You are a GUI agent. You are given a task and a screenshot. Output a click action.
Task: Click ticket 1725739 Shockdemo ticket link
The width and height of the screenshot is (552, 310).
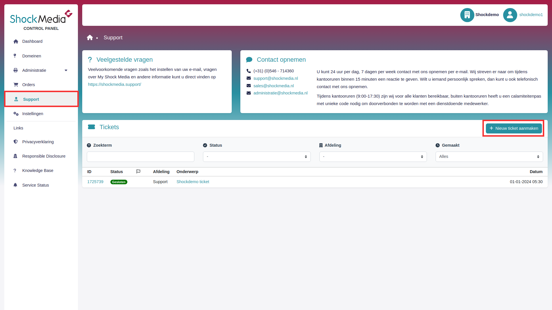(193, 182)
